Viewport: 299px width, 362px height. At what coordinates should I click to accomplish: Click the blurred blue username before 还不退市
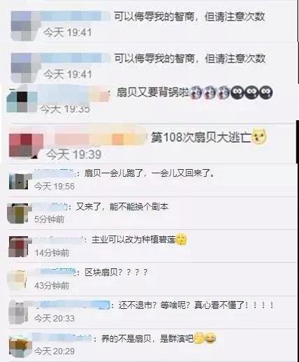point(71,305)
